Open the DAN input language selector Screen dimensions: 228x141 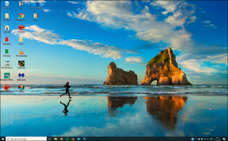(211, 139)
